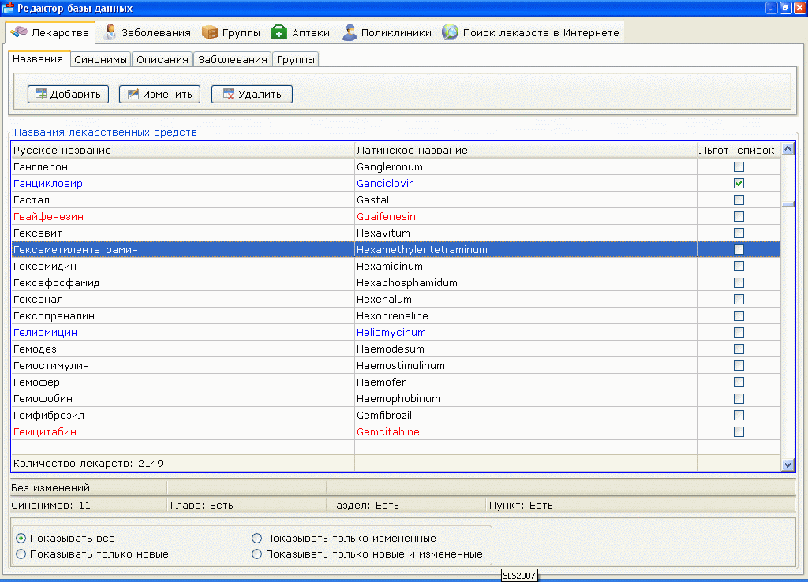Click the person icon for Поликлиники
The height and width of the screenshot is (582, 808).
coord(350,32)
